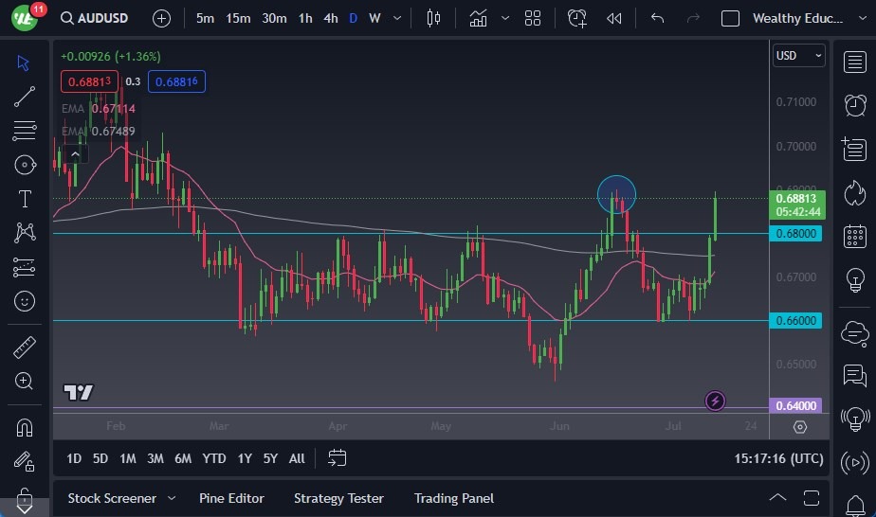The height and width of the screenshot is (517, 876).
Task: Open the Indicators menu icon
Action: [478, 18]
